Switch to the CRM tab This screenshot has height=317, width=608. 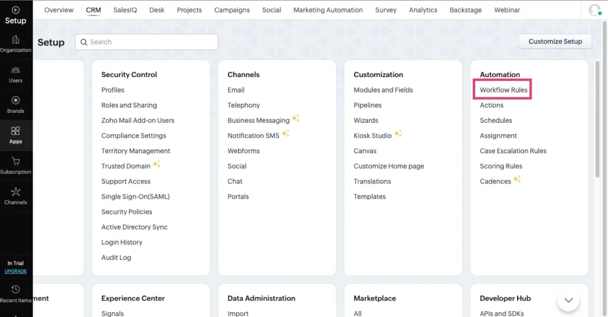(x=93, y=10)
